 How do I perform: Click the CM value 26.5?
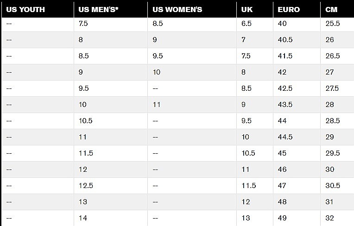337,56
